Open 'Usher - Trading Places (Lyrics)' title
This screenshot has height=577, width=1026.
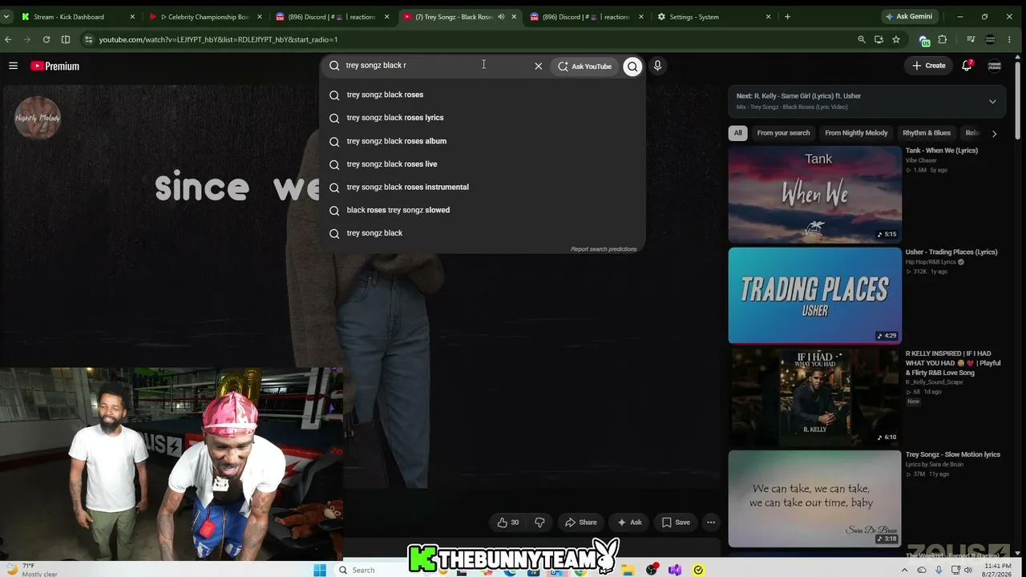click(x=951, y=252)
